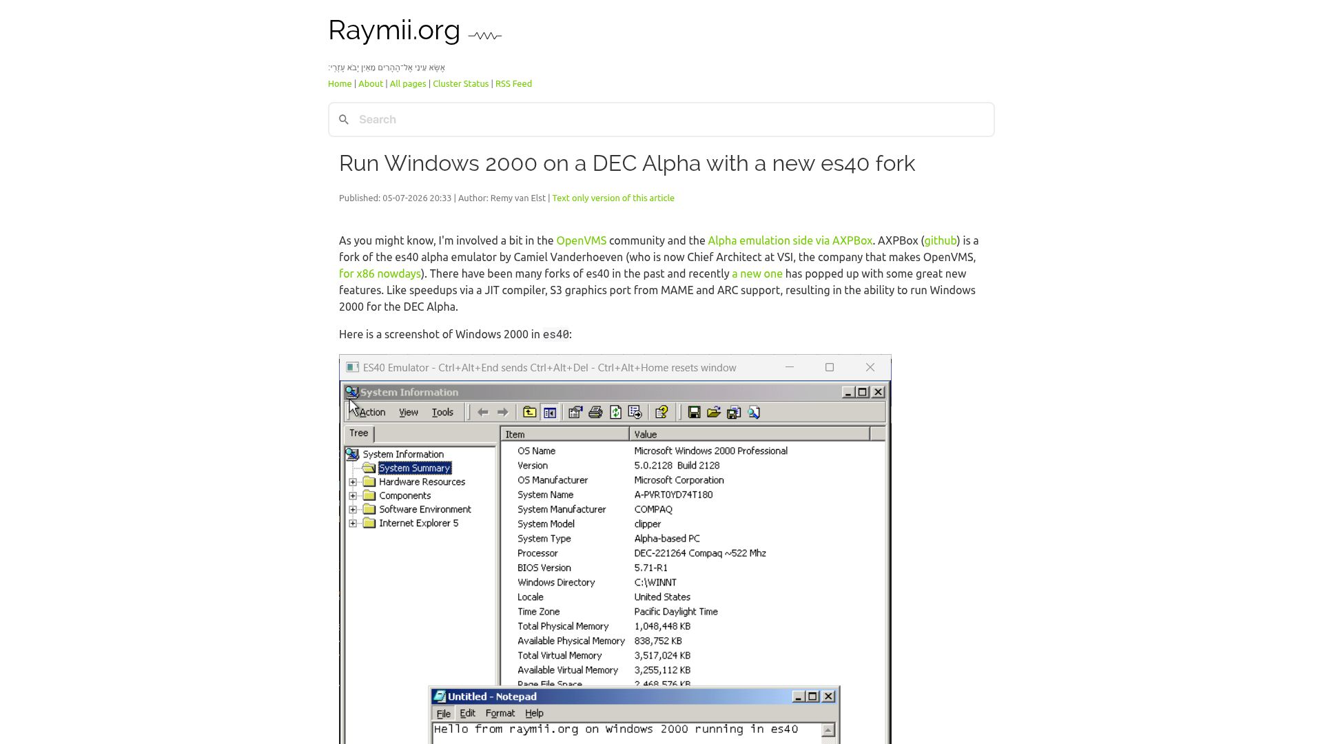Open the Action menu in System Information

tap(371, 413)
